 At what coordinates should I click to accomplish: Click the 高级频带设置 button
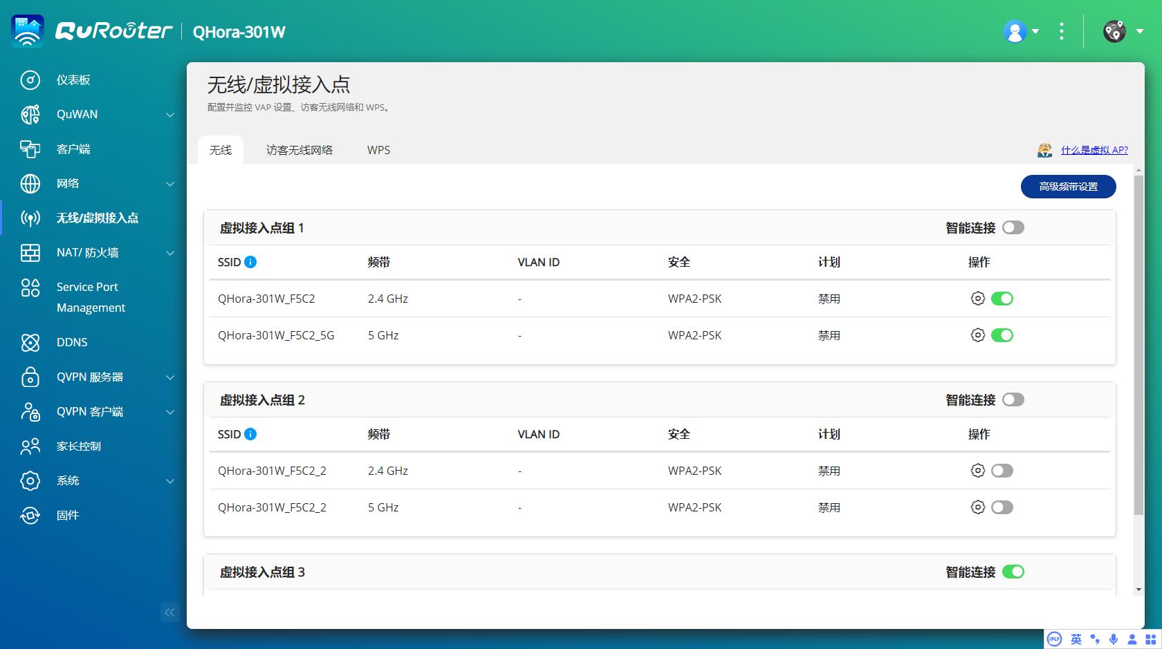tap(1067, 186)
